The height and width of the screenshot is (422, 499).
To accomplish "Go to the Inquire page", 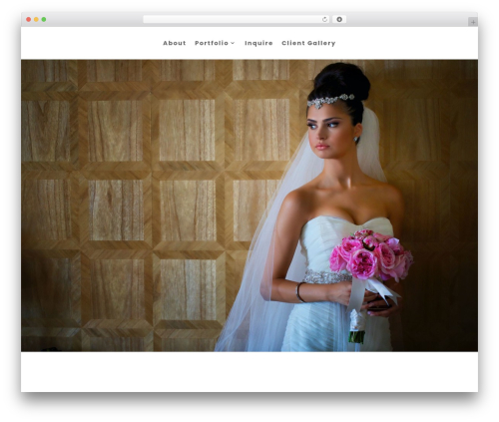I will point(258,43).
